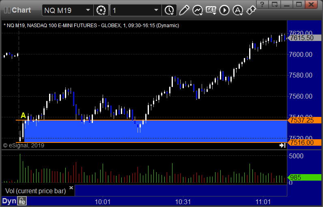This screenshot has height=207, width=323.
Task: Click the green 985 volume label
Action: coord(304,177)
